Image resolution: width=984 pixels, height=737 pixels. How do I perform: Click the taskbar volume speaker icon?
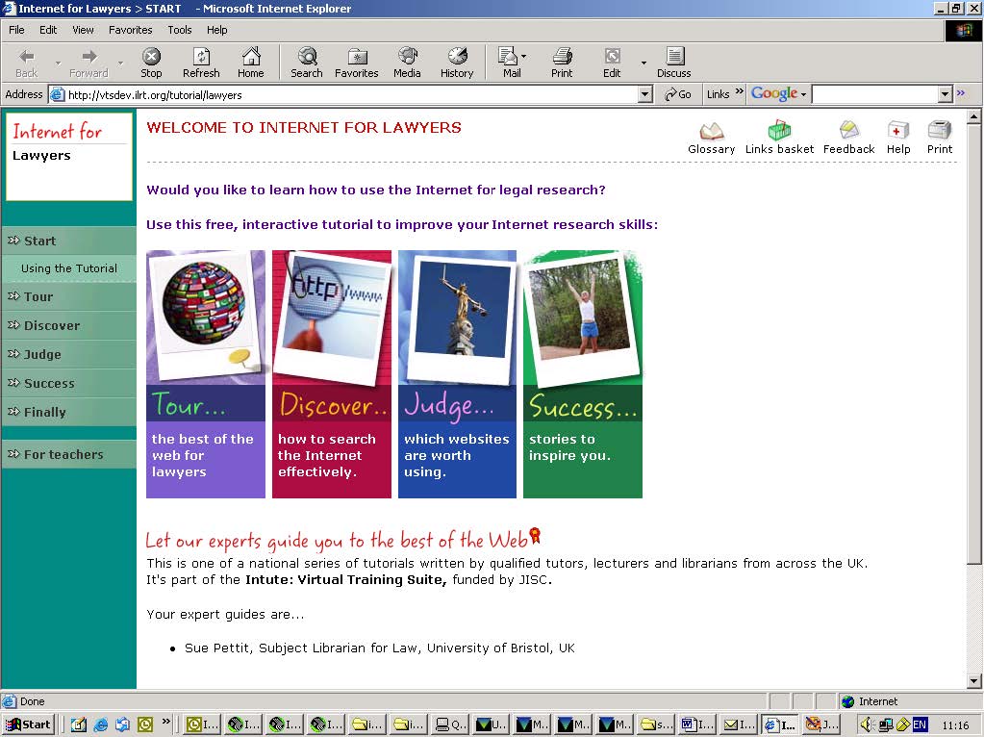click(866, 725)
